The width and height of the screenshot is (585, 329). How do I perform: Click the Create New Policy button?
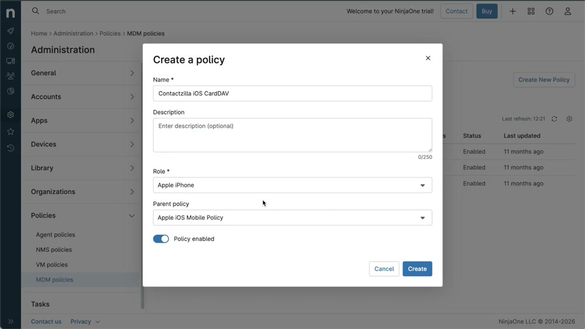pyautogui.click(x=544, y=80)
